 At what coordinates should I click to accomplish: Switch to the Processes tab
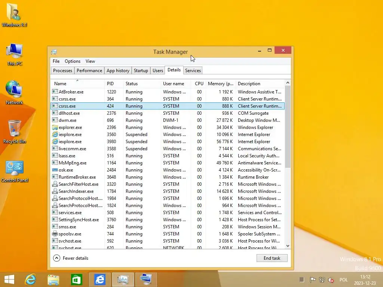click(62, 71)
